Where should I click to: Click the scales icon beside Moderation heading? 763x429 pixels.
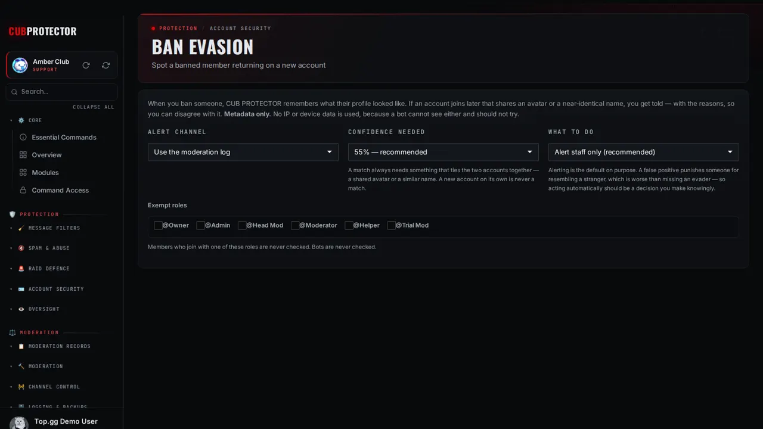pyautogui.click(x=13, y=332)
